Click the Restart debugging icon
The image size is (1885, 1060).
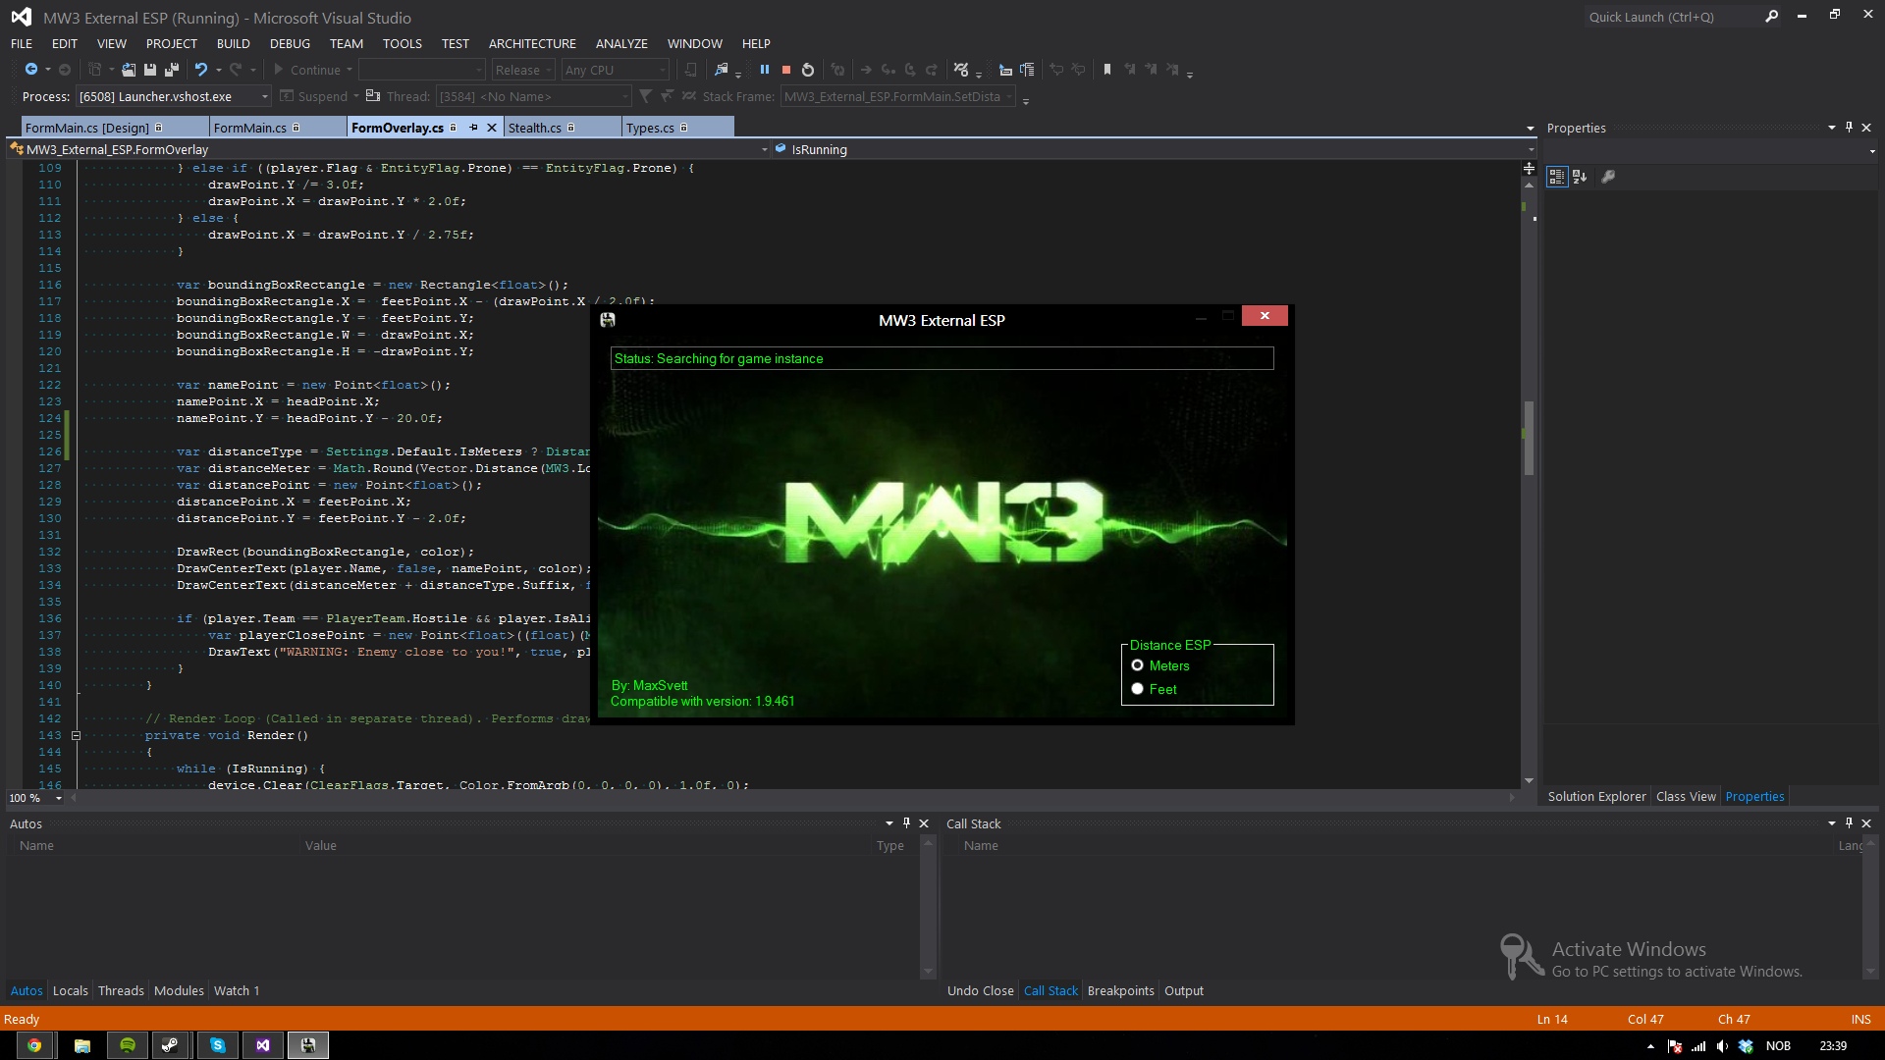808,70
